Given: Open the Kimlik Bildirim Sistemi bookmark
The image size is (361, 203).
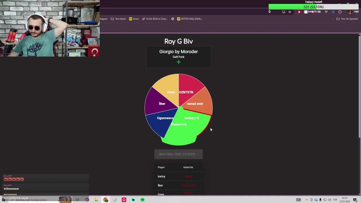Looking at the screenshot, I should coord(155,19).
